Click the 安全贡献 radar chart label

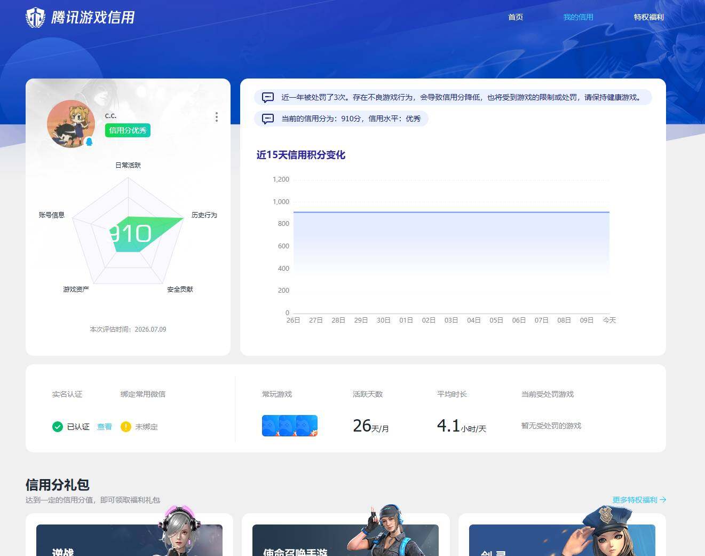[x=180, y=289]
